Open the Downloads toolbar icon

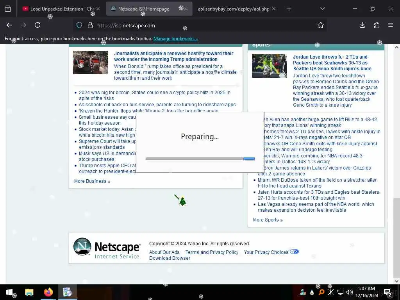point(362,25)
